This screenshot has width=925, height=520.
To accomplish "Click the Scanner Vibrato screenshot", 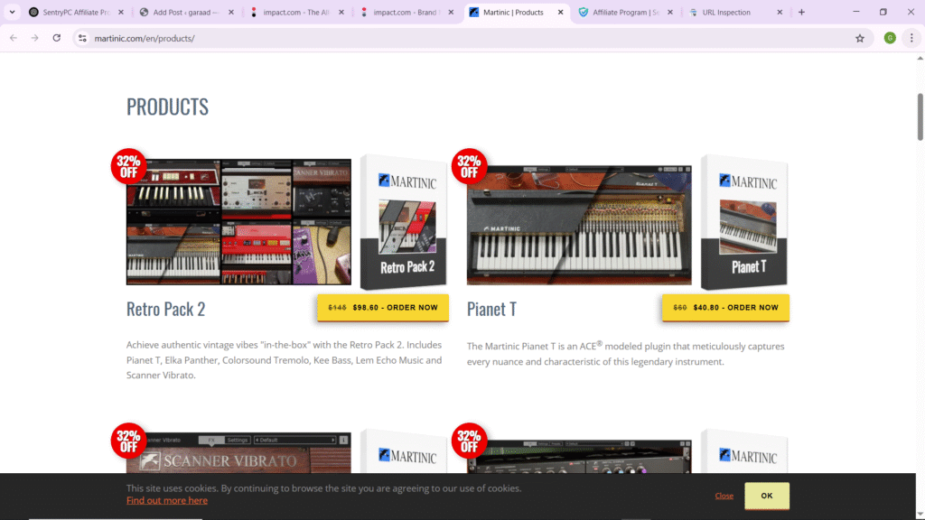I will pyautogui.click(x=238, y=453).
